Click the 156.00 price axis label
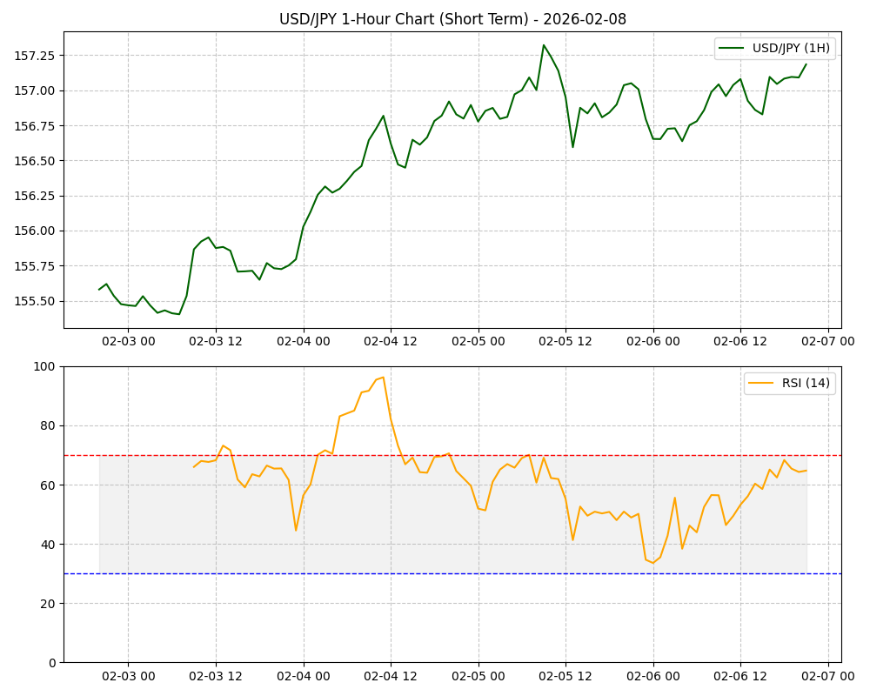870x696 pixels. pyautogui.click(x=37, y=231)
